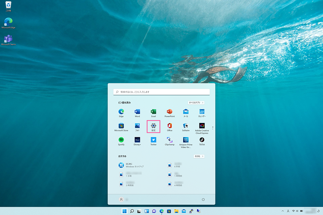Expand all apps list (すべてのアプリ)

196,103
